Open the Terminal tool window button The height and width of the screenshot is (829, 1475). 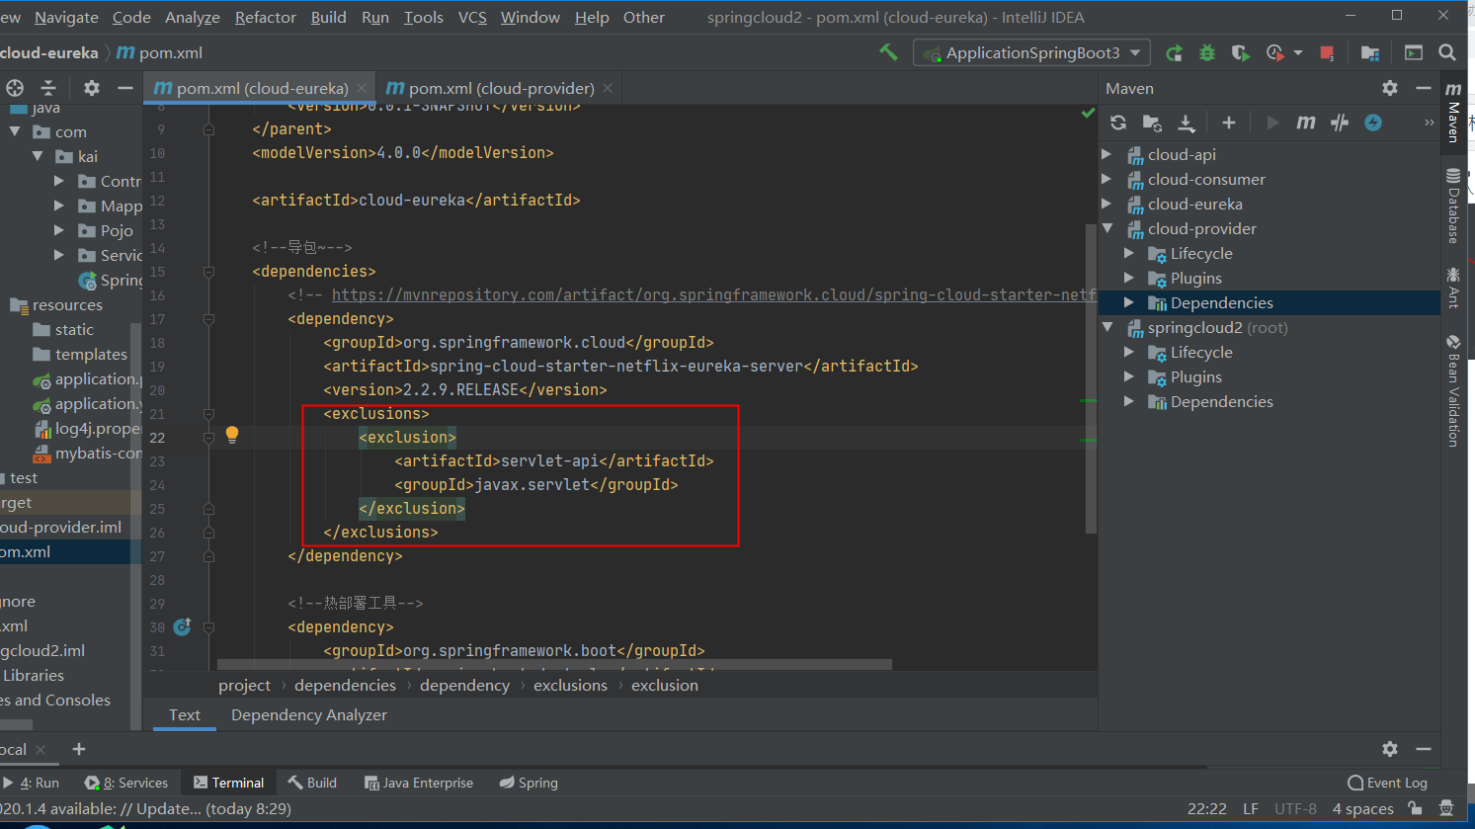coord(229,783)
